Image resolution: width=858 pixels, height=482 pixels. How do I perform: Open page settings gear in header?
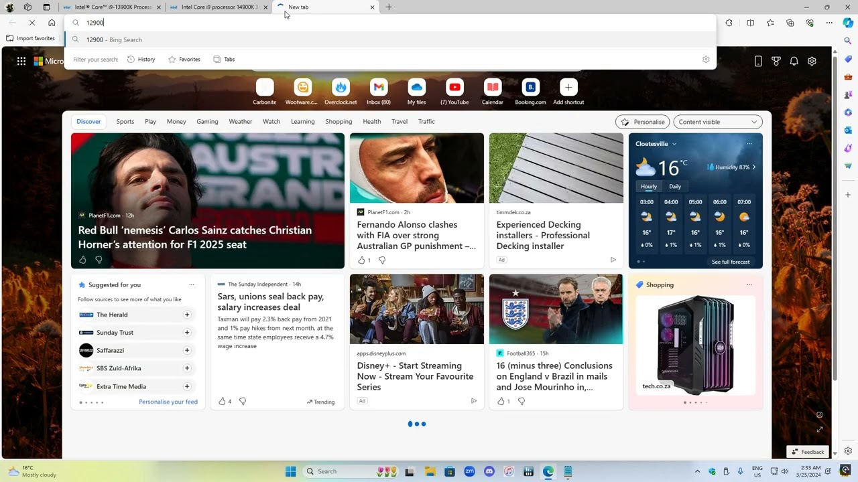click(x=812, y=61)
